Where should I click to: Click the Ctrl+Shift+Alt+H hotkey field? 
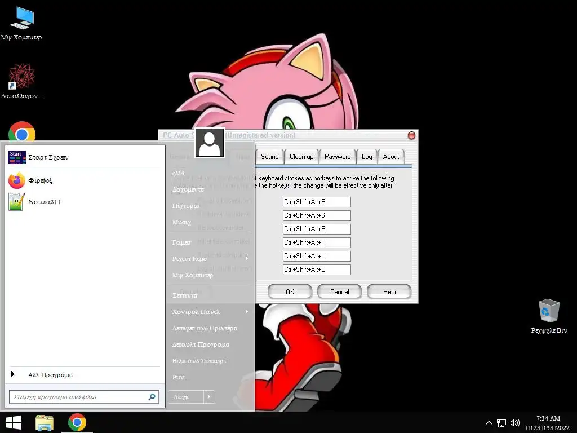click(x=317, y=242)
